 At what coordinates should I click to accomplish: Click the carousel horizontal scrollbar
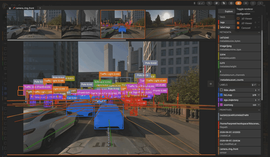pyautogui.click(x=67, y=40)
